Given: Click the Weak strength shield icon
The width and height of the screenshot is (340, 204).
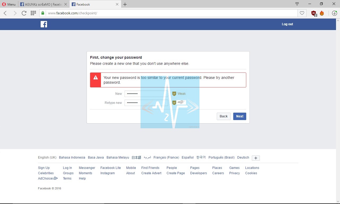Looking at the screenshot, I should 174,94.
